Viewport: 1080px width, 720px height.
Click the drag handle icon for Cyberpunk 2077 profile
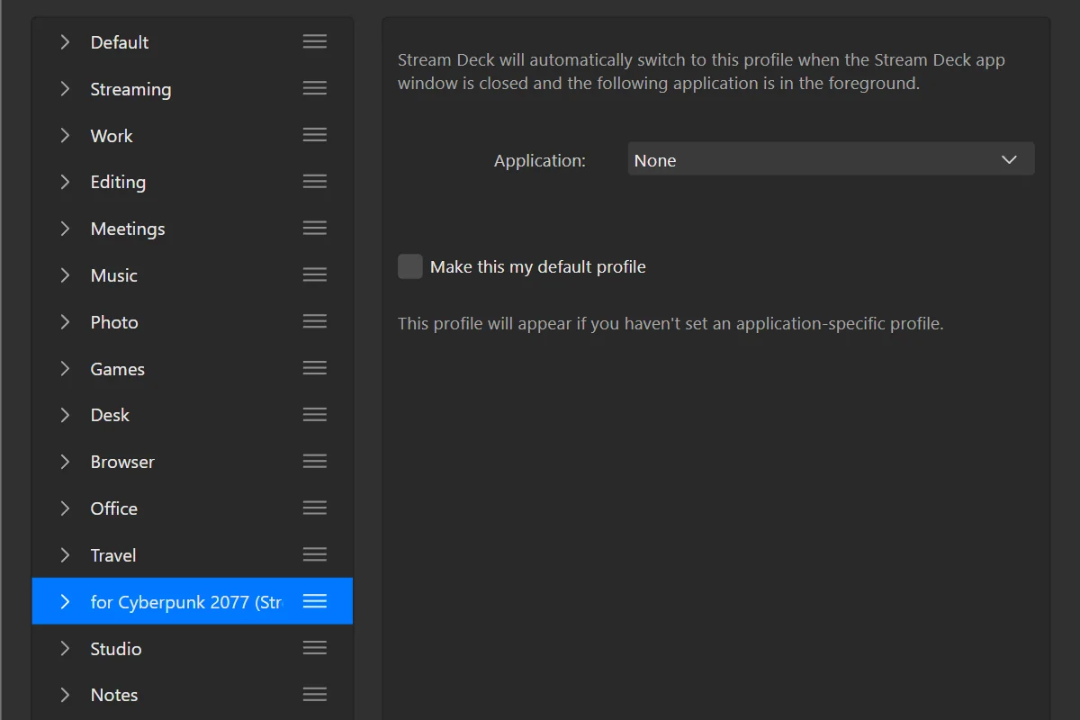[x=314, y=601]
